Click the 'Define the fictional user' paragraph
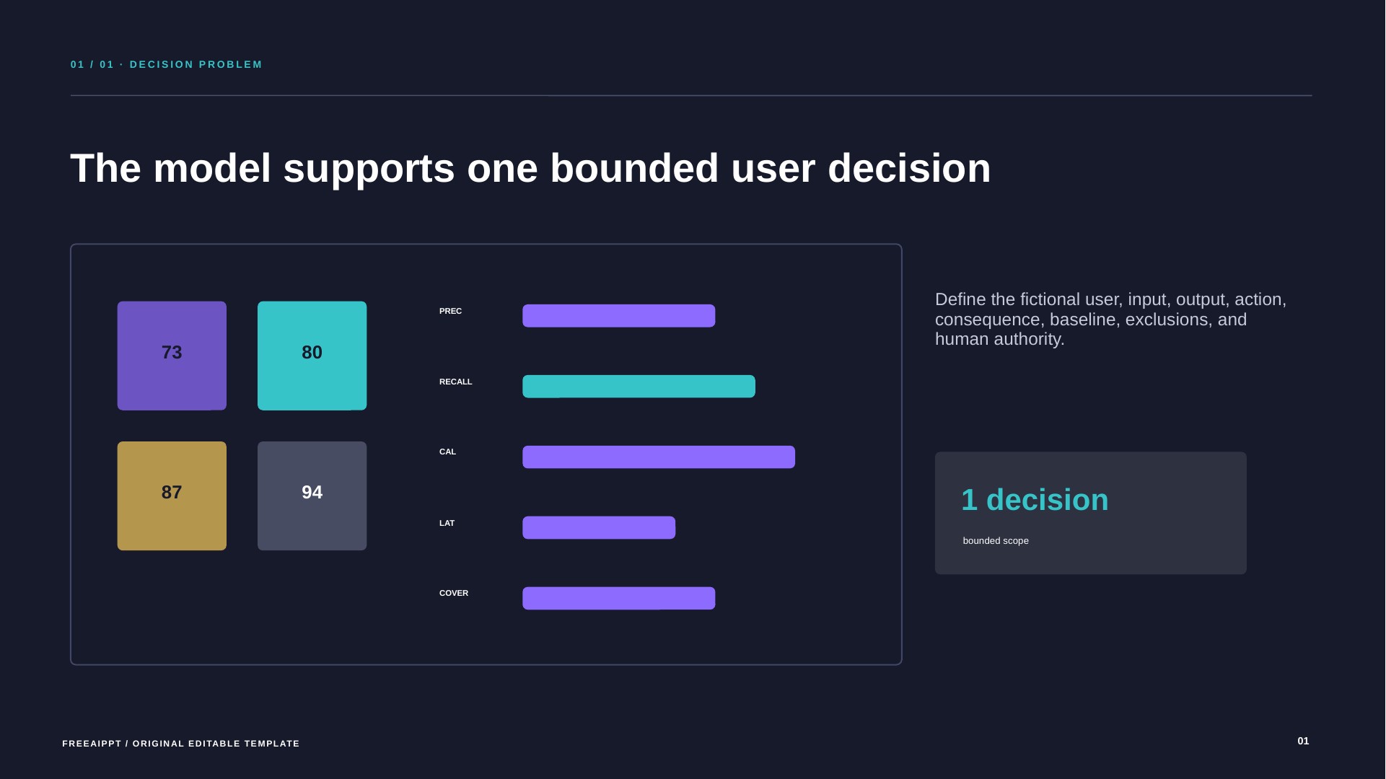Viewport: 1386px width, 779px height. tap(1110, 320)
